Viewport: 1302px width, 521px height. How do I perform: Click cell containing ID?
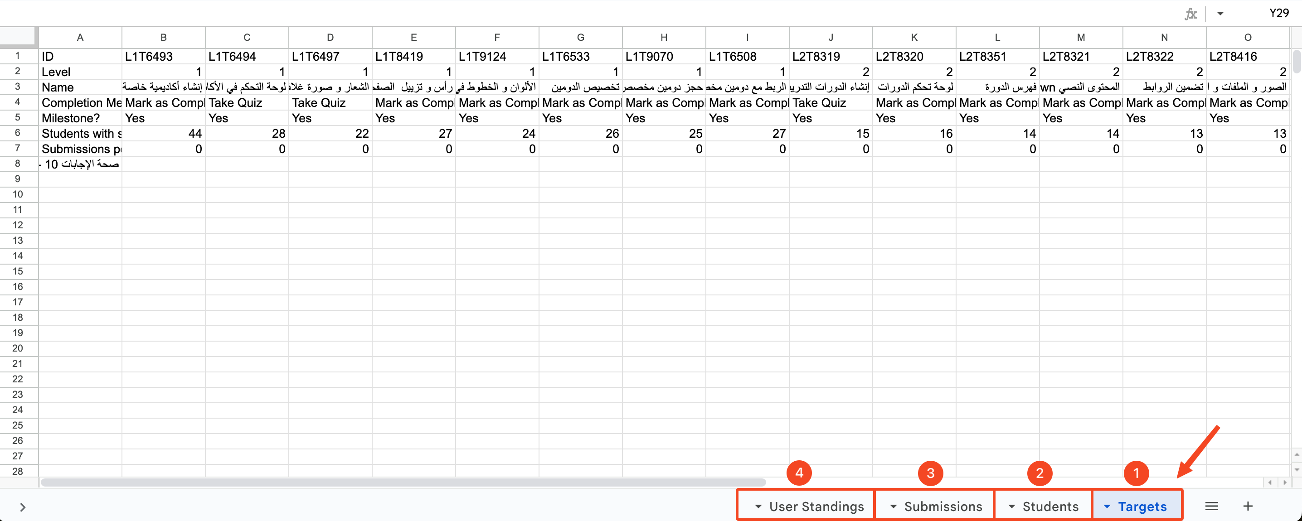tap(80, 57)
